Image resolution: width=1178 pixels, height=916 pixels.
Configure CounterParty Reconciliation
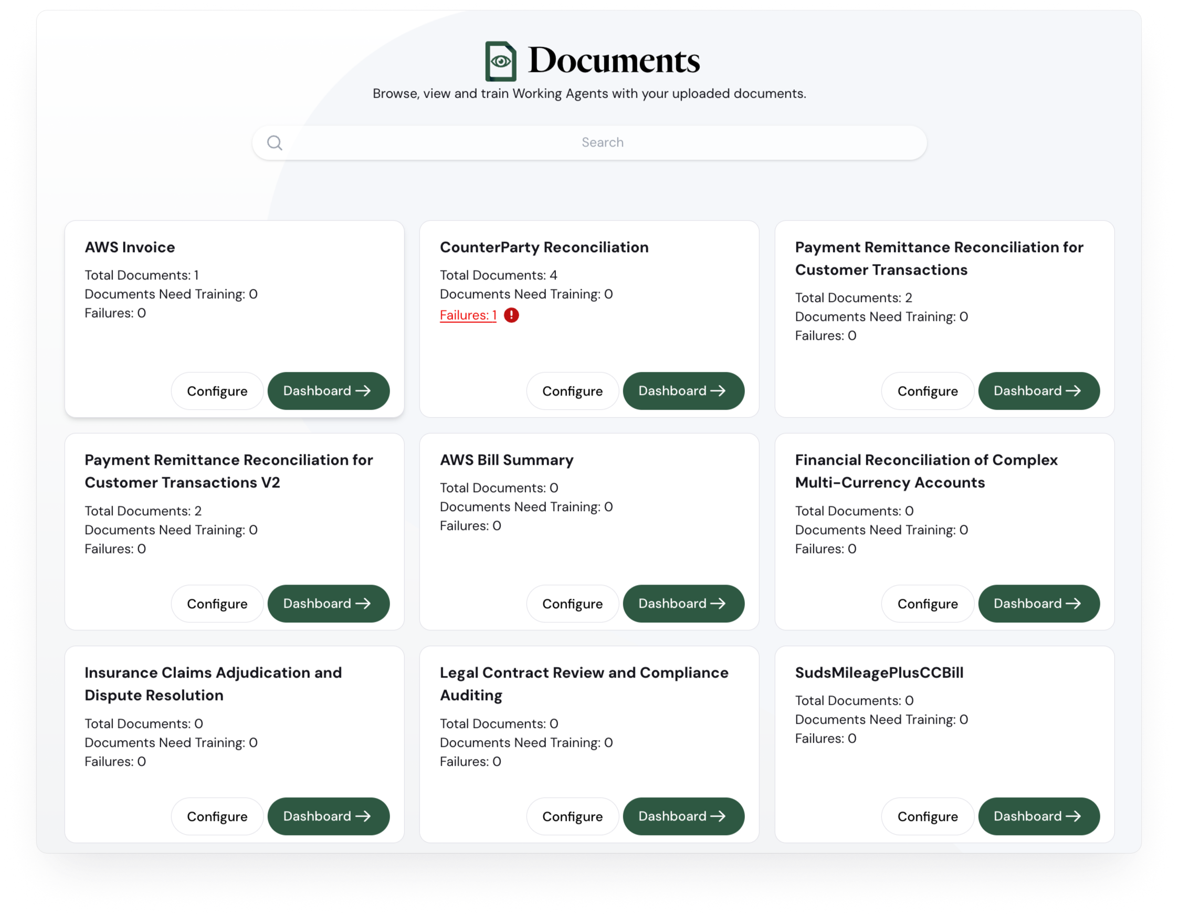coord(572,391)
